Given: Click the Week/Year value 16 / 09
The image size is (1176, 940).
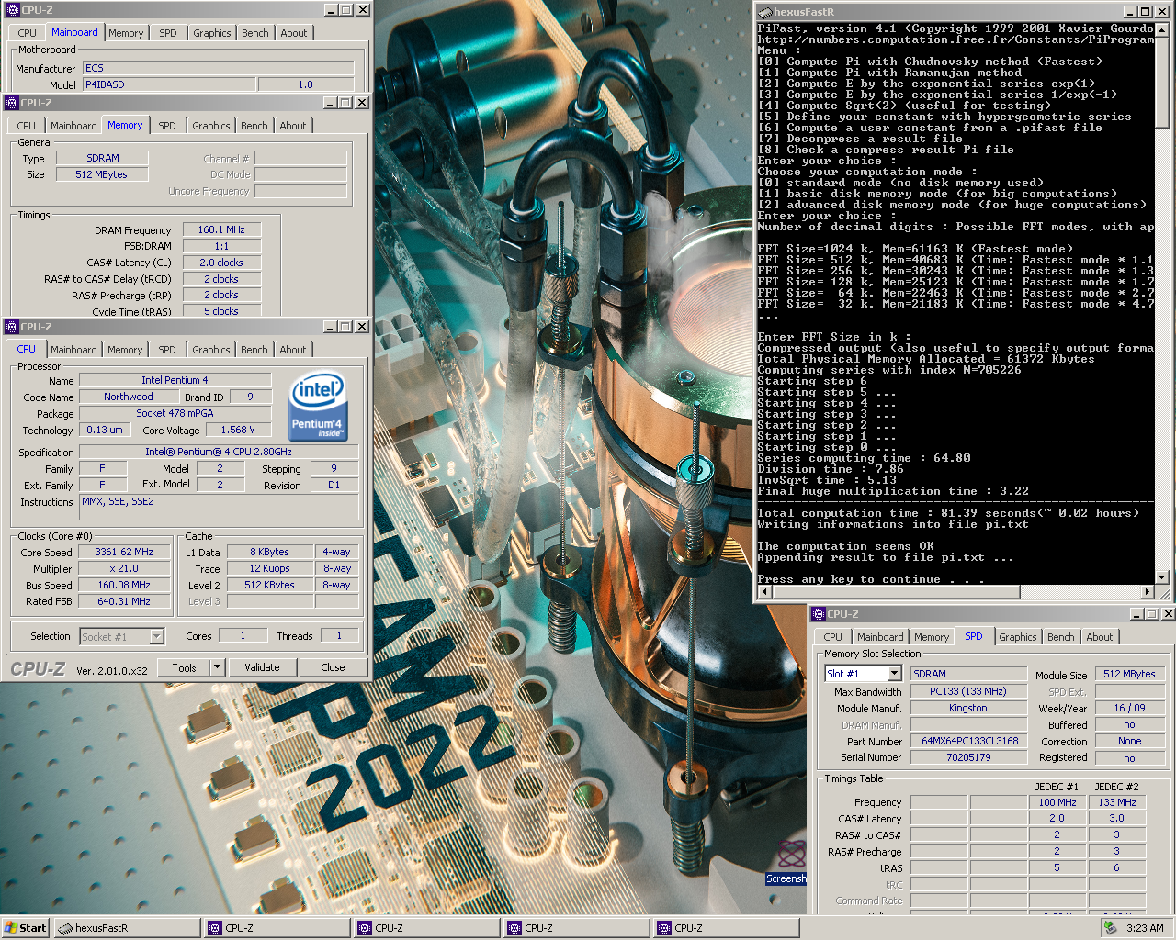Looking at the screenshot, I should click(1129, 709).
